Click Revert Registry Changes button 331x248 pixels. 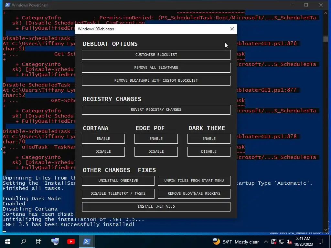tap(156, 110)
